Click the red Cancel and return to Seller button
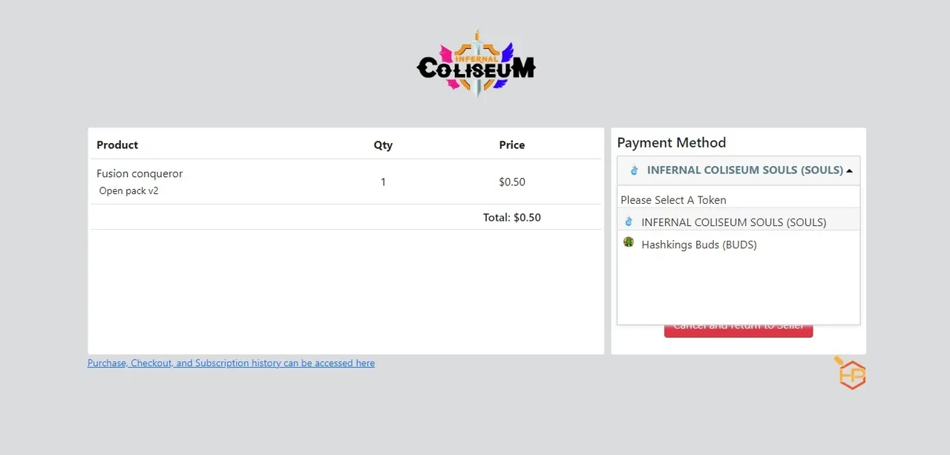 click(738, 330)
